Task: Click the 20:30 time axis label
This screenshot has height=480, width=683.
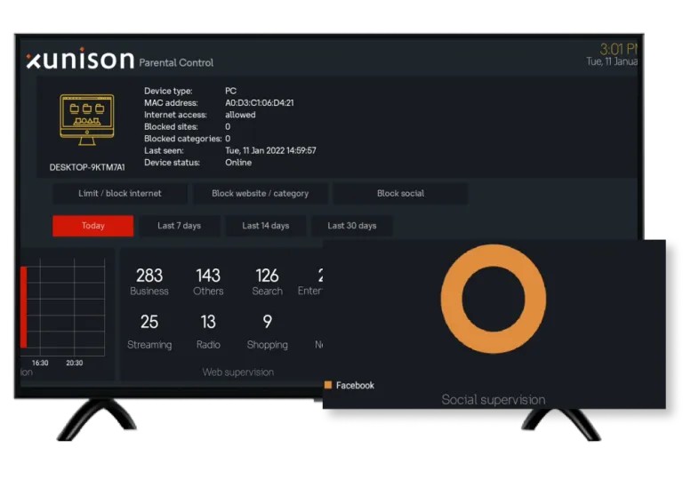Action: point(75,363)
